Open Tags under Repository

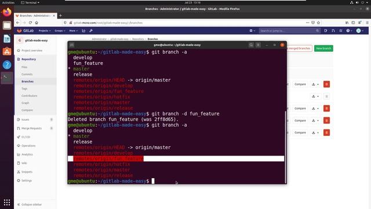click(x=24, y=89)
